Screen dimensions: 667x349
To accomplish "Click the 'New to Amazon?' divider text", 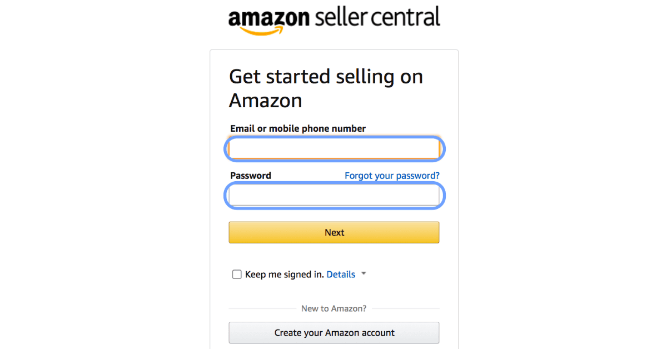I will [x=333, y=308].
